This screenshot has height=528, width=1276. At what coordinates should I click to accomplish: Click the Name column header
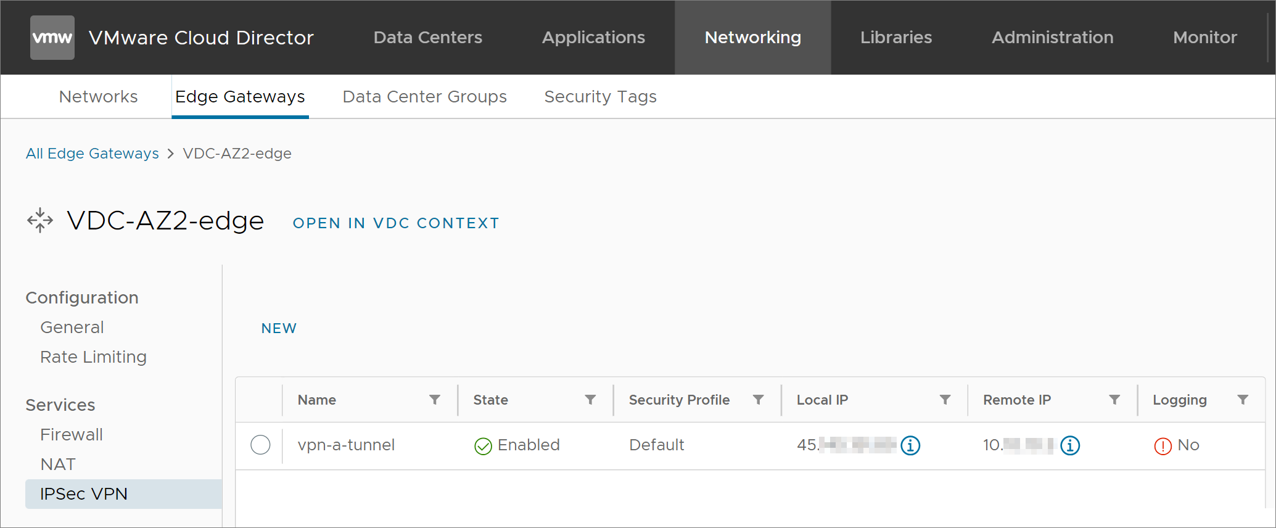[317, 400]
